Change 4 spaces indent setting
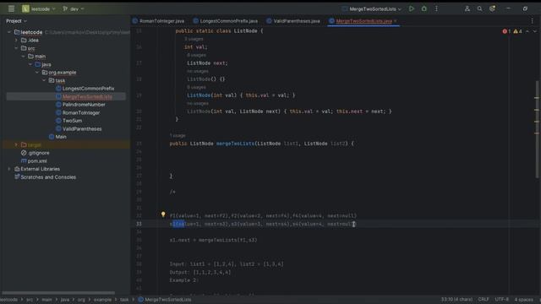 (x=524, y=300)
